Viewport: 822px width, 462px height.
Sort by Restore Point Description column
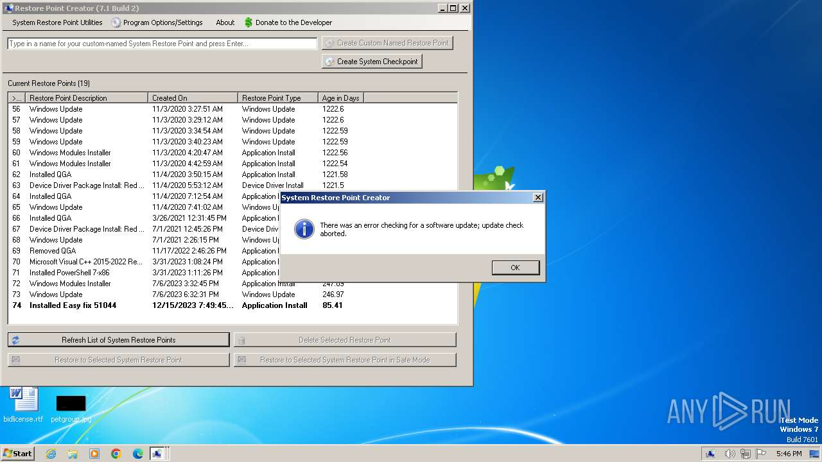(87, 98)
